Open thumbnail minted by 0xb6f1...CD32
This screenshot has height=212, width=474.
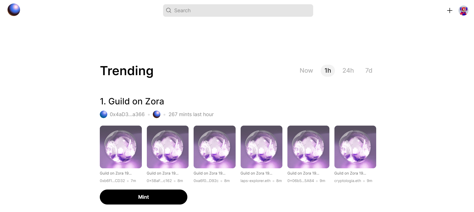click(121, 147)
